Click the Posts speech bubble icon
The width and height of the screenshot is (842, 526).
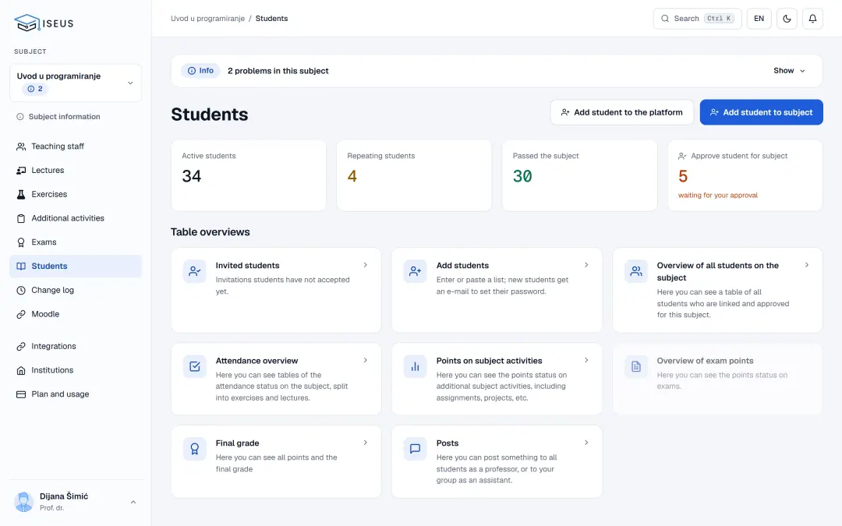tap(415, 449)
